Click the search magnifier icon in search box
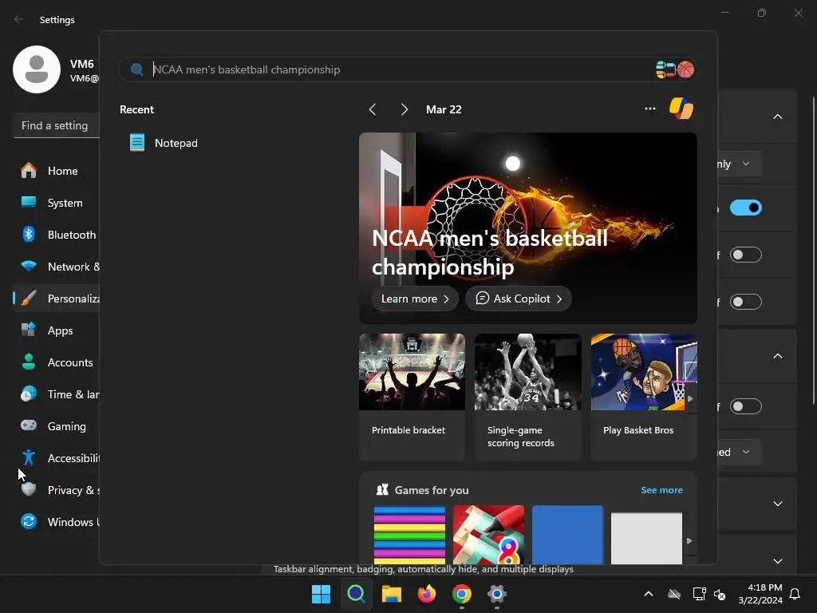Screen dimensions: 817x613 click(x=137, y=69)
